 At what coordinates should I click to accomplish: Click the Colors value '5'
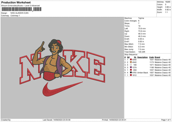[x=166, y=5]
